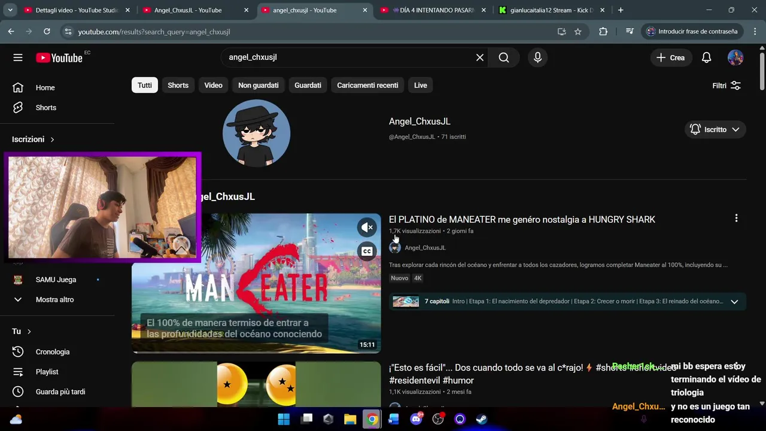Viewport: 766px width, 431px height.
Task: Click the Chrome address bar URL
Action: tap(154, 32)
